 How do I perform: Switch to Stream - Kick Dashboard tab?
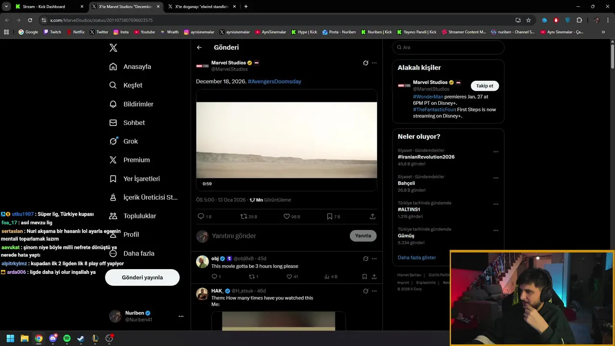point(49,7)
